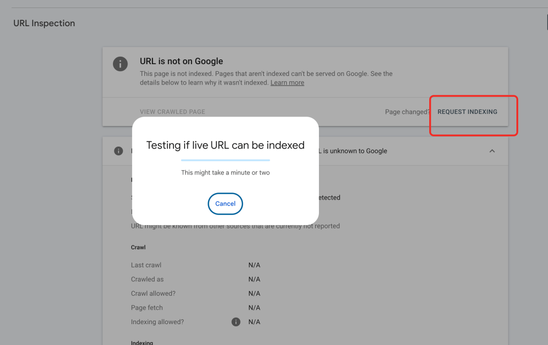The width and height of the screenshot is (548, 345).
Task: Click the loading progress bar in dialog
Action: [x=225, y=160]
